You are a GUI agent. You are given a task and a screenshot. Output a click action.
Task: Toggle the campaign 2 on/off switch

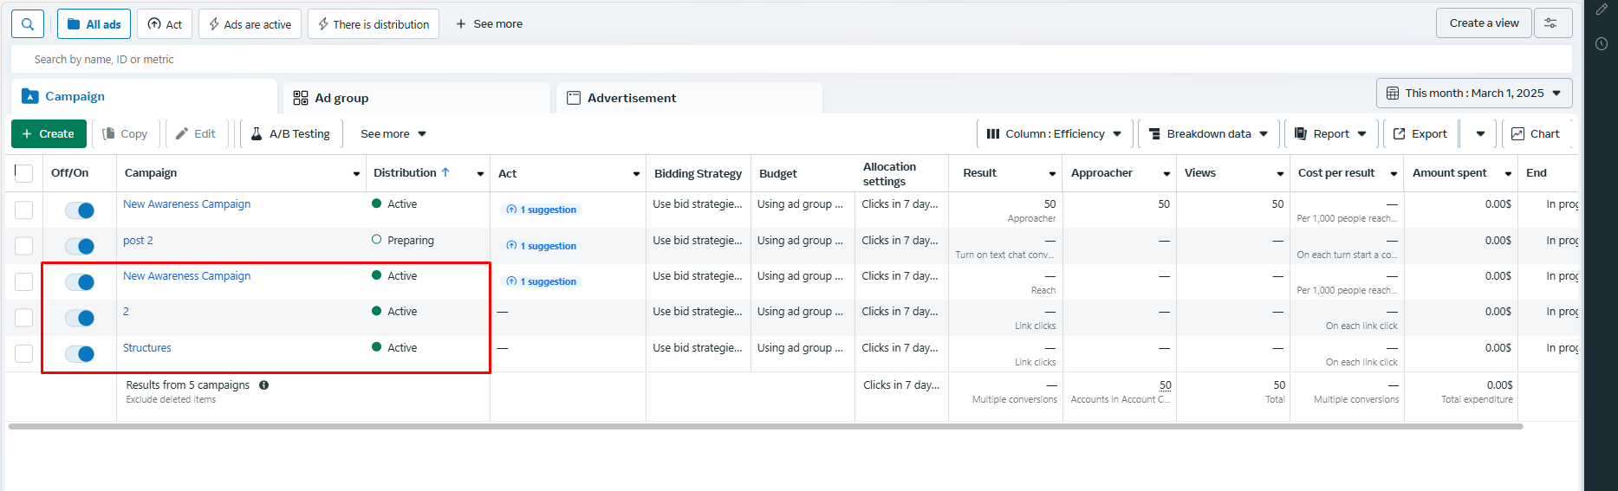click(x=80, y=318)
